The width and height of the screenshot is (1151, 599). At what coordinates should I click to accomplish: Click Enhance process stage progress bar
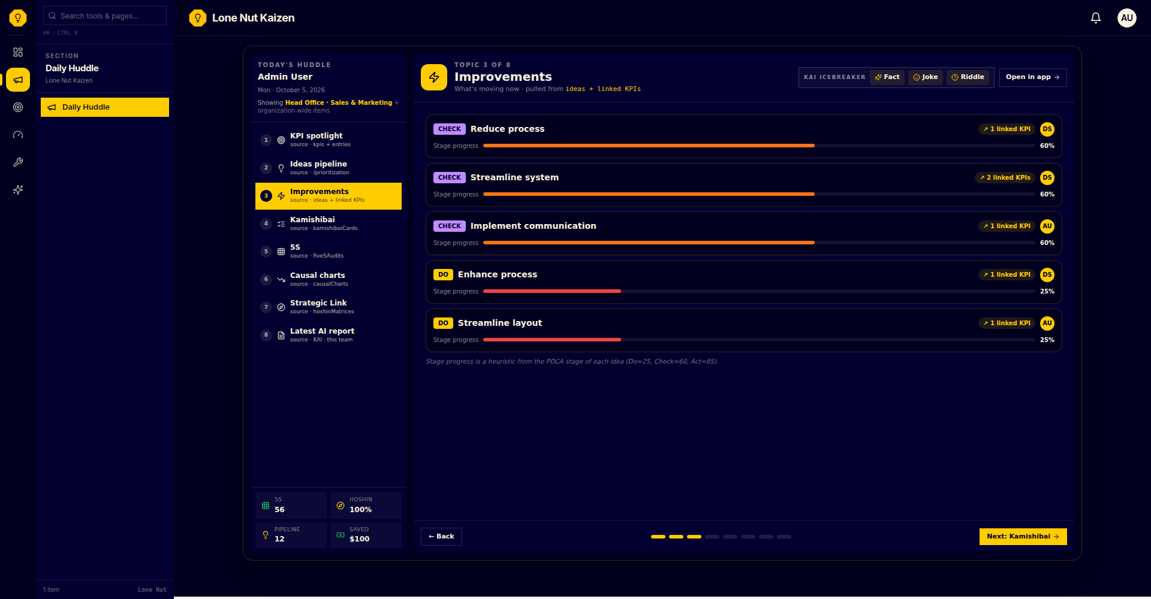[x=759, y=291]
